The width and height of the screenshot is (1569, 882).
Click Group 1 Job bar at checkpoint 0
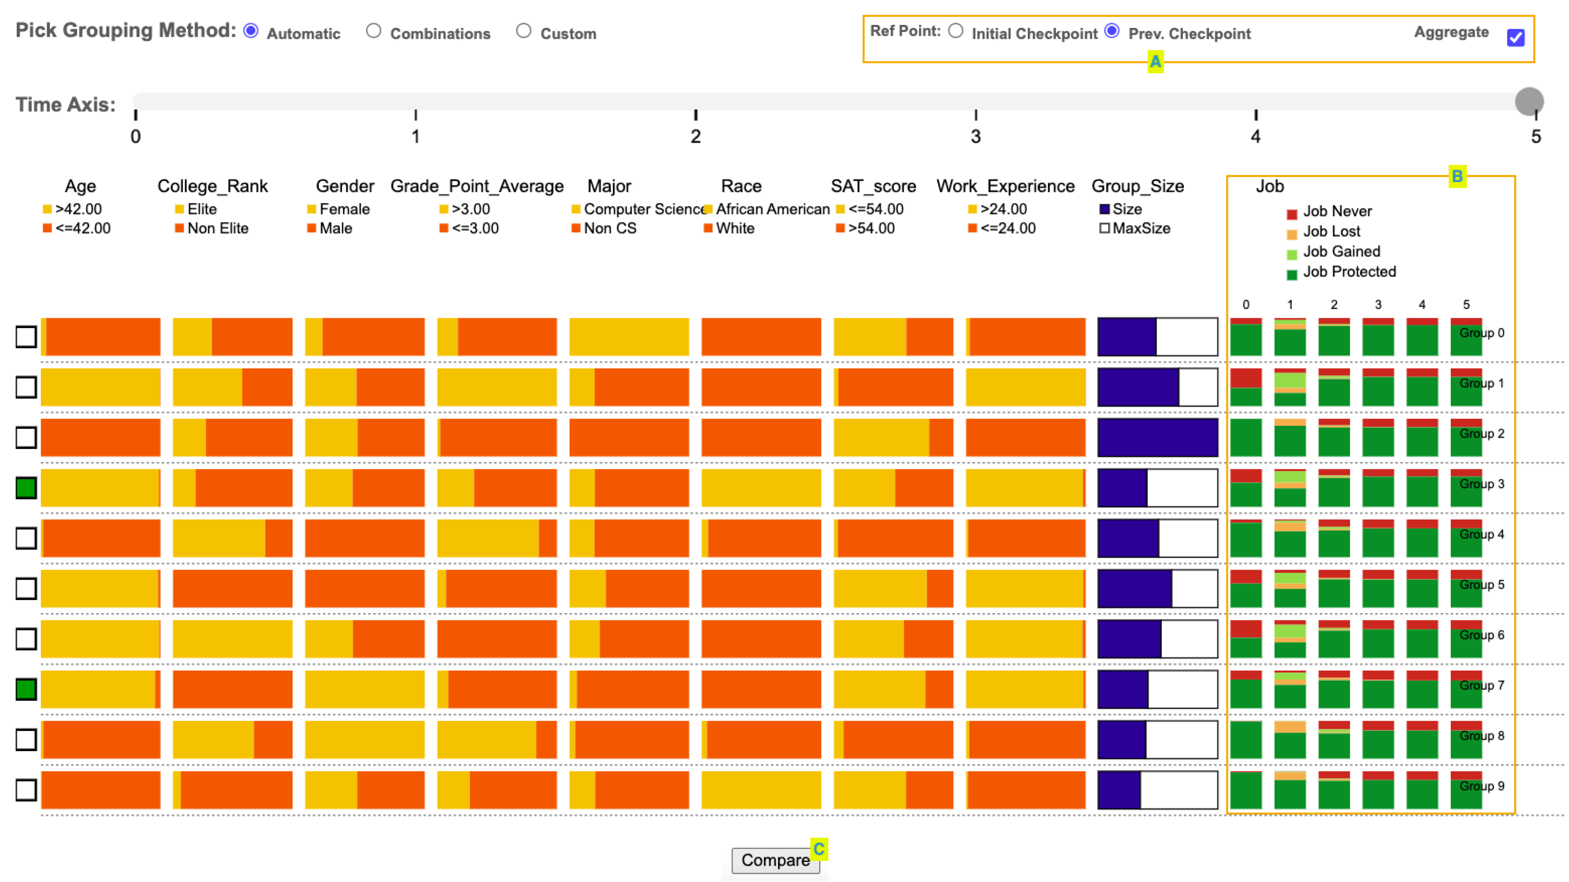click(1246, 388)
